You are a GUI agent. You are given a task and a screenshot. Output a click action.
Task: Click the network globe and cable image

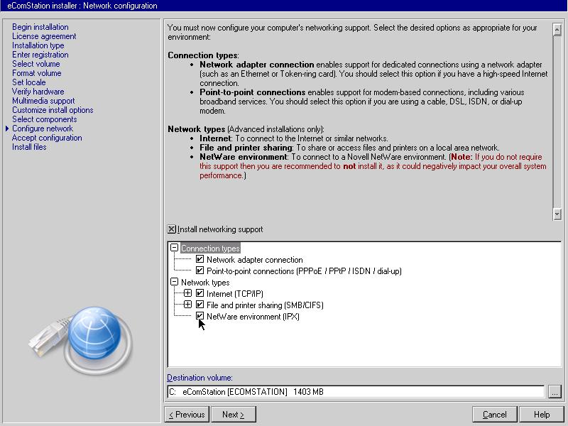[x=81, y=340]
